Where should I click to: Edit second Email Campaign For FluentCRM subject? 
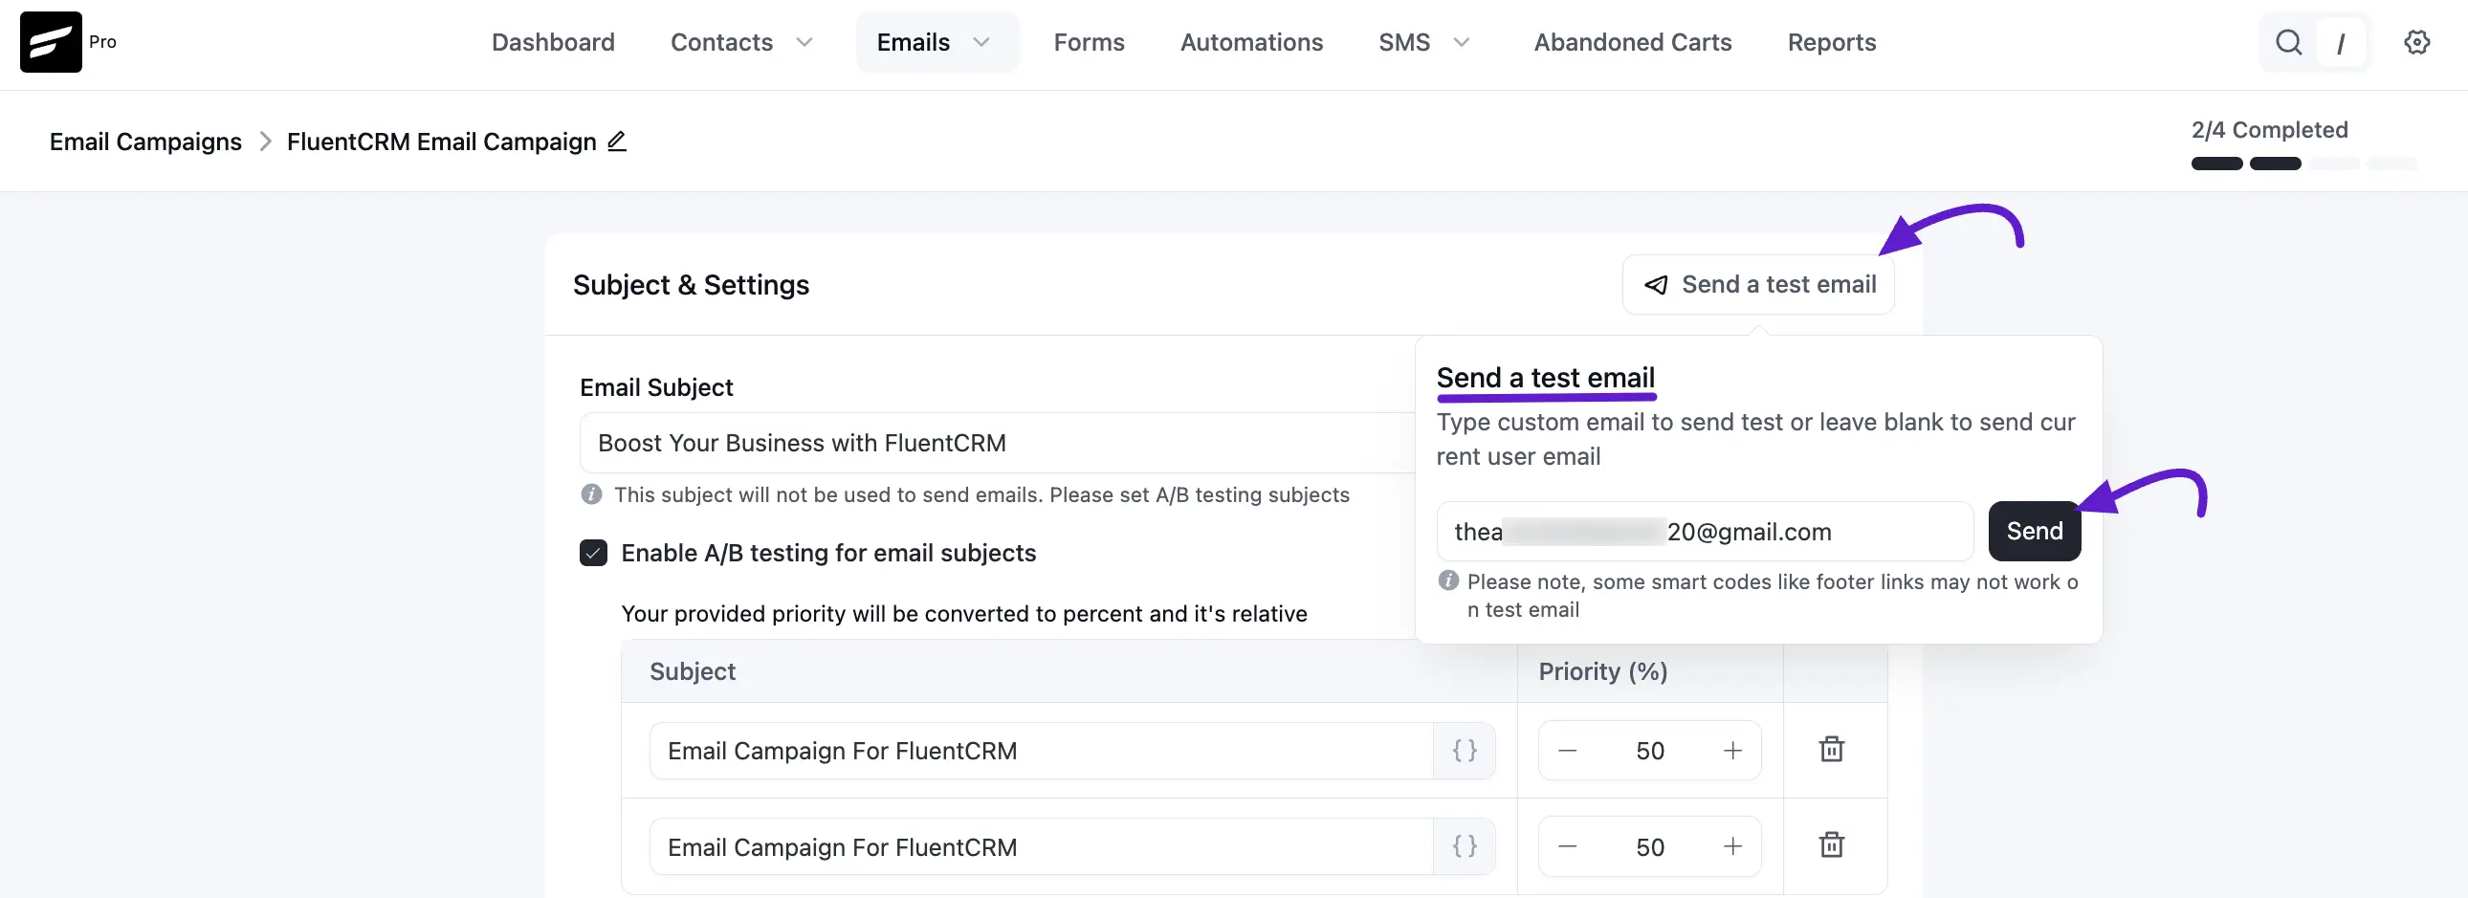coord(1042,846)
